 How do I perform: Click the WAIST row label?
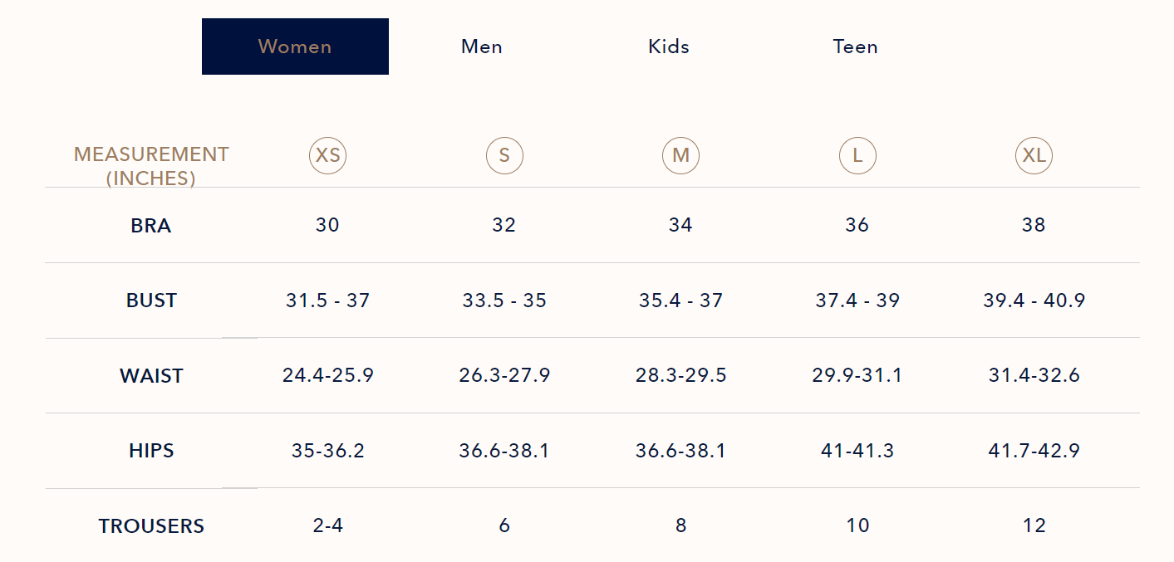coord(151,376)
